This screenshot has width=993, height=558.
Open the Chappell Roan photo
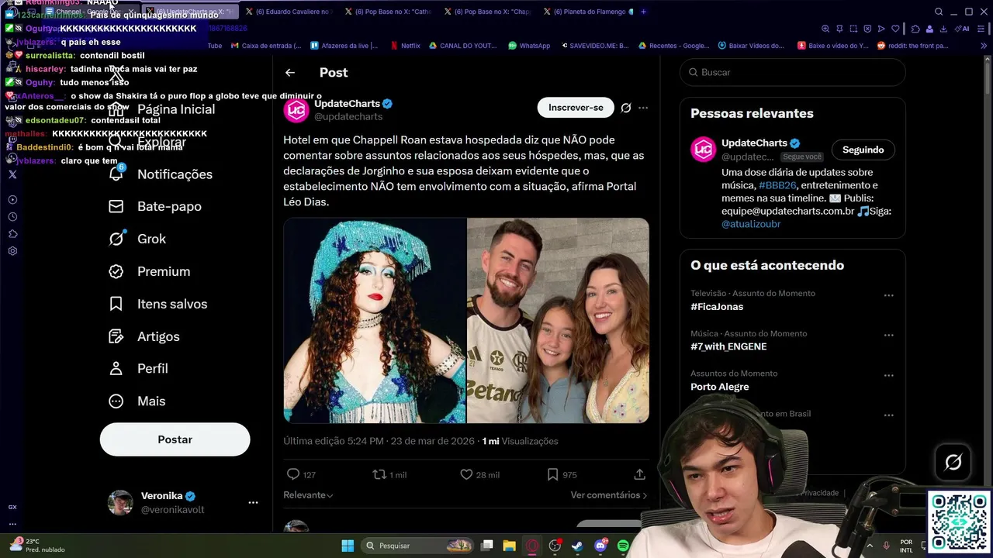pos(375,320)
